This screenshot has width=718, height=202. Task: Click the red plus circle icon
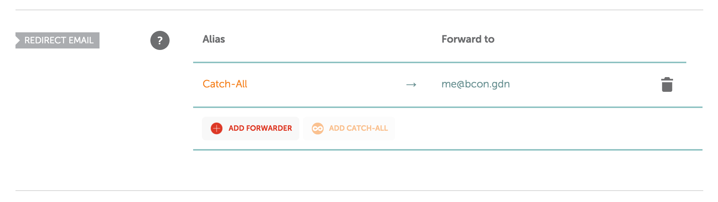[216, 128]
